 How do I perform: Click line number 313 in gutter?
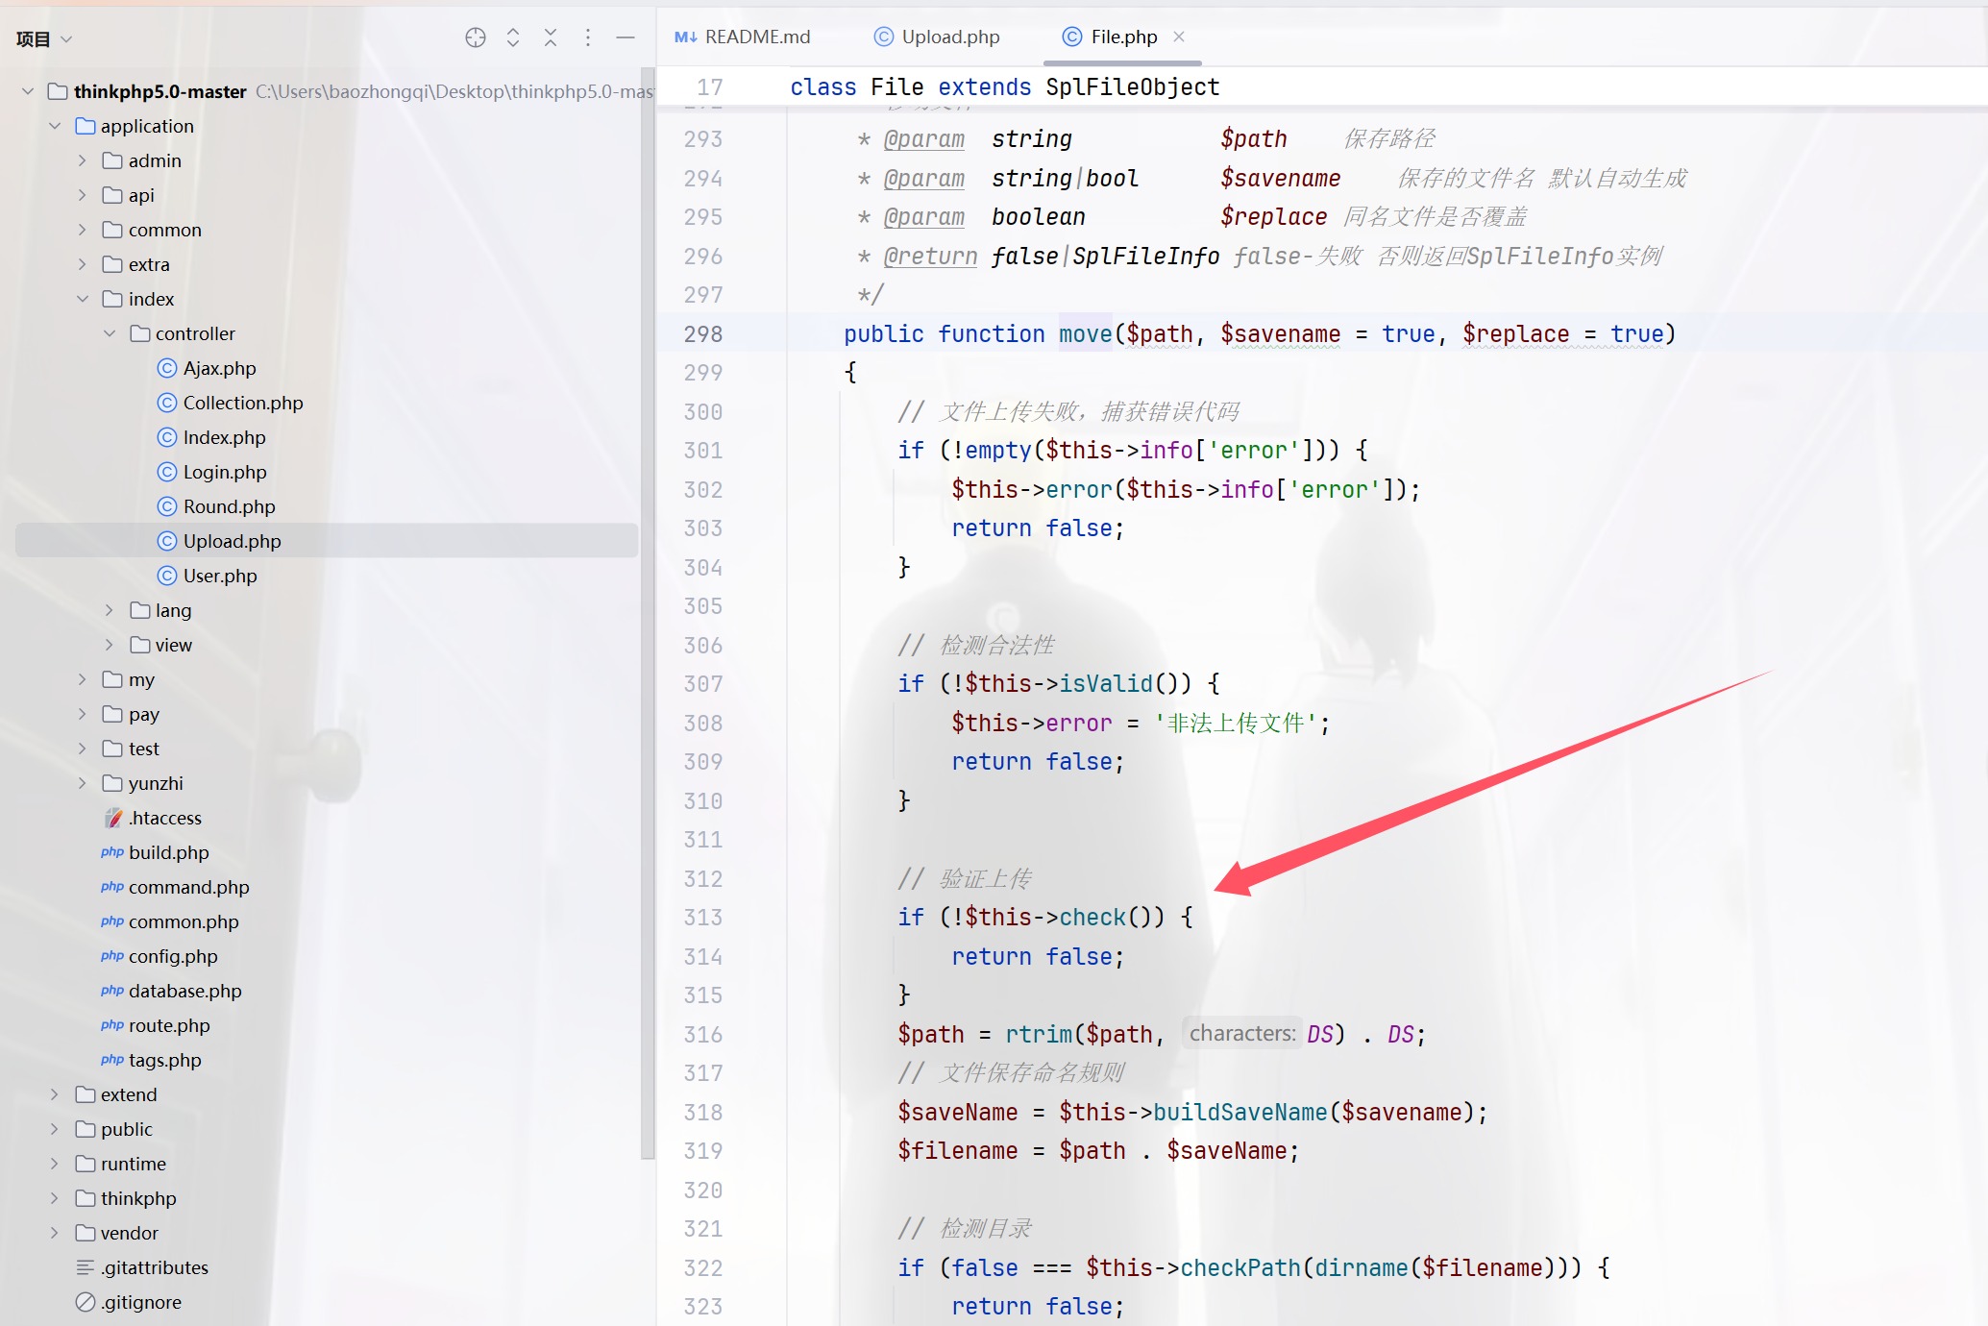(x=702, y=918)
